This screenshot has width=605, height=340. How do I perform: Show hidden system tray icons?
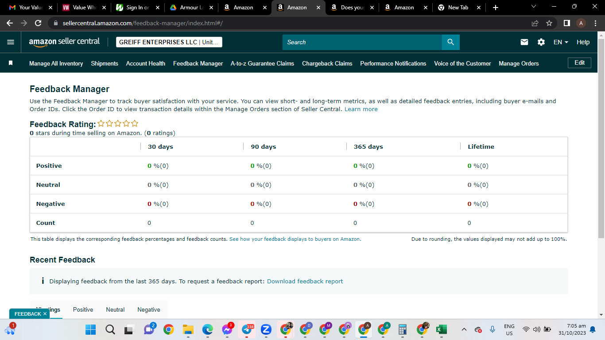click(x=464, y=329)
